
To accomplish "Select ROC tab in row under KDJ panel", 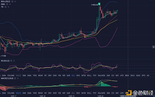I will click(x=78, y=76).
